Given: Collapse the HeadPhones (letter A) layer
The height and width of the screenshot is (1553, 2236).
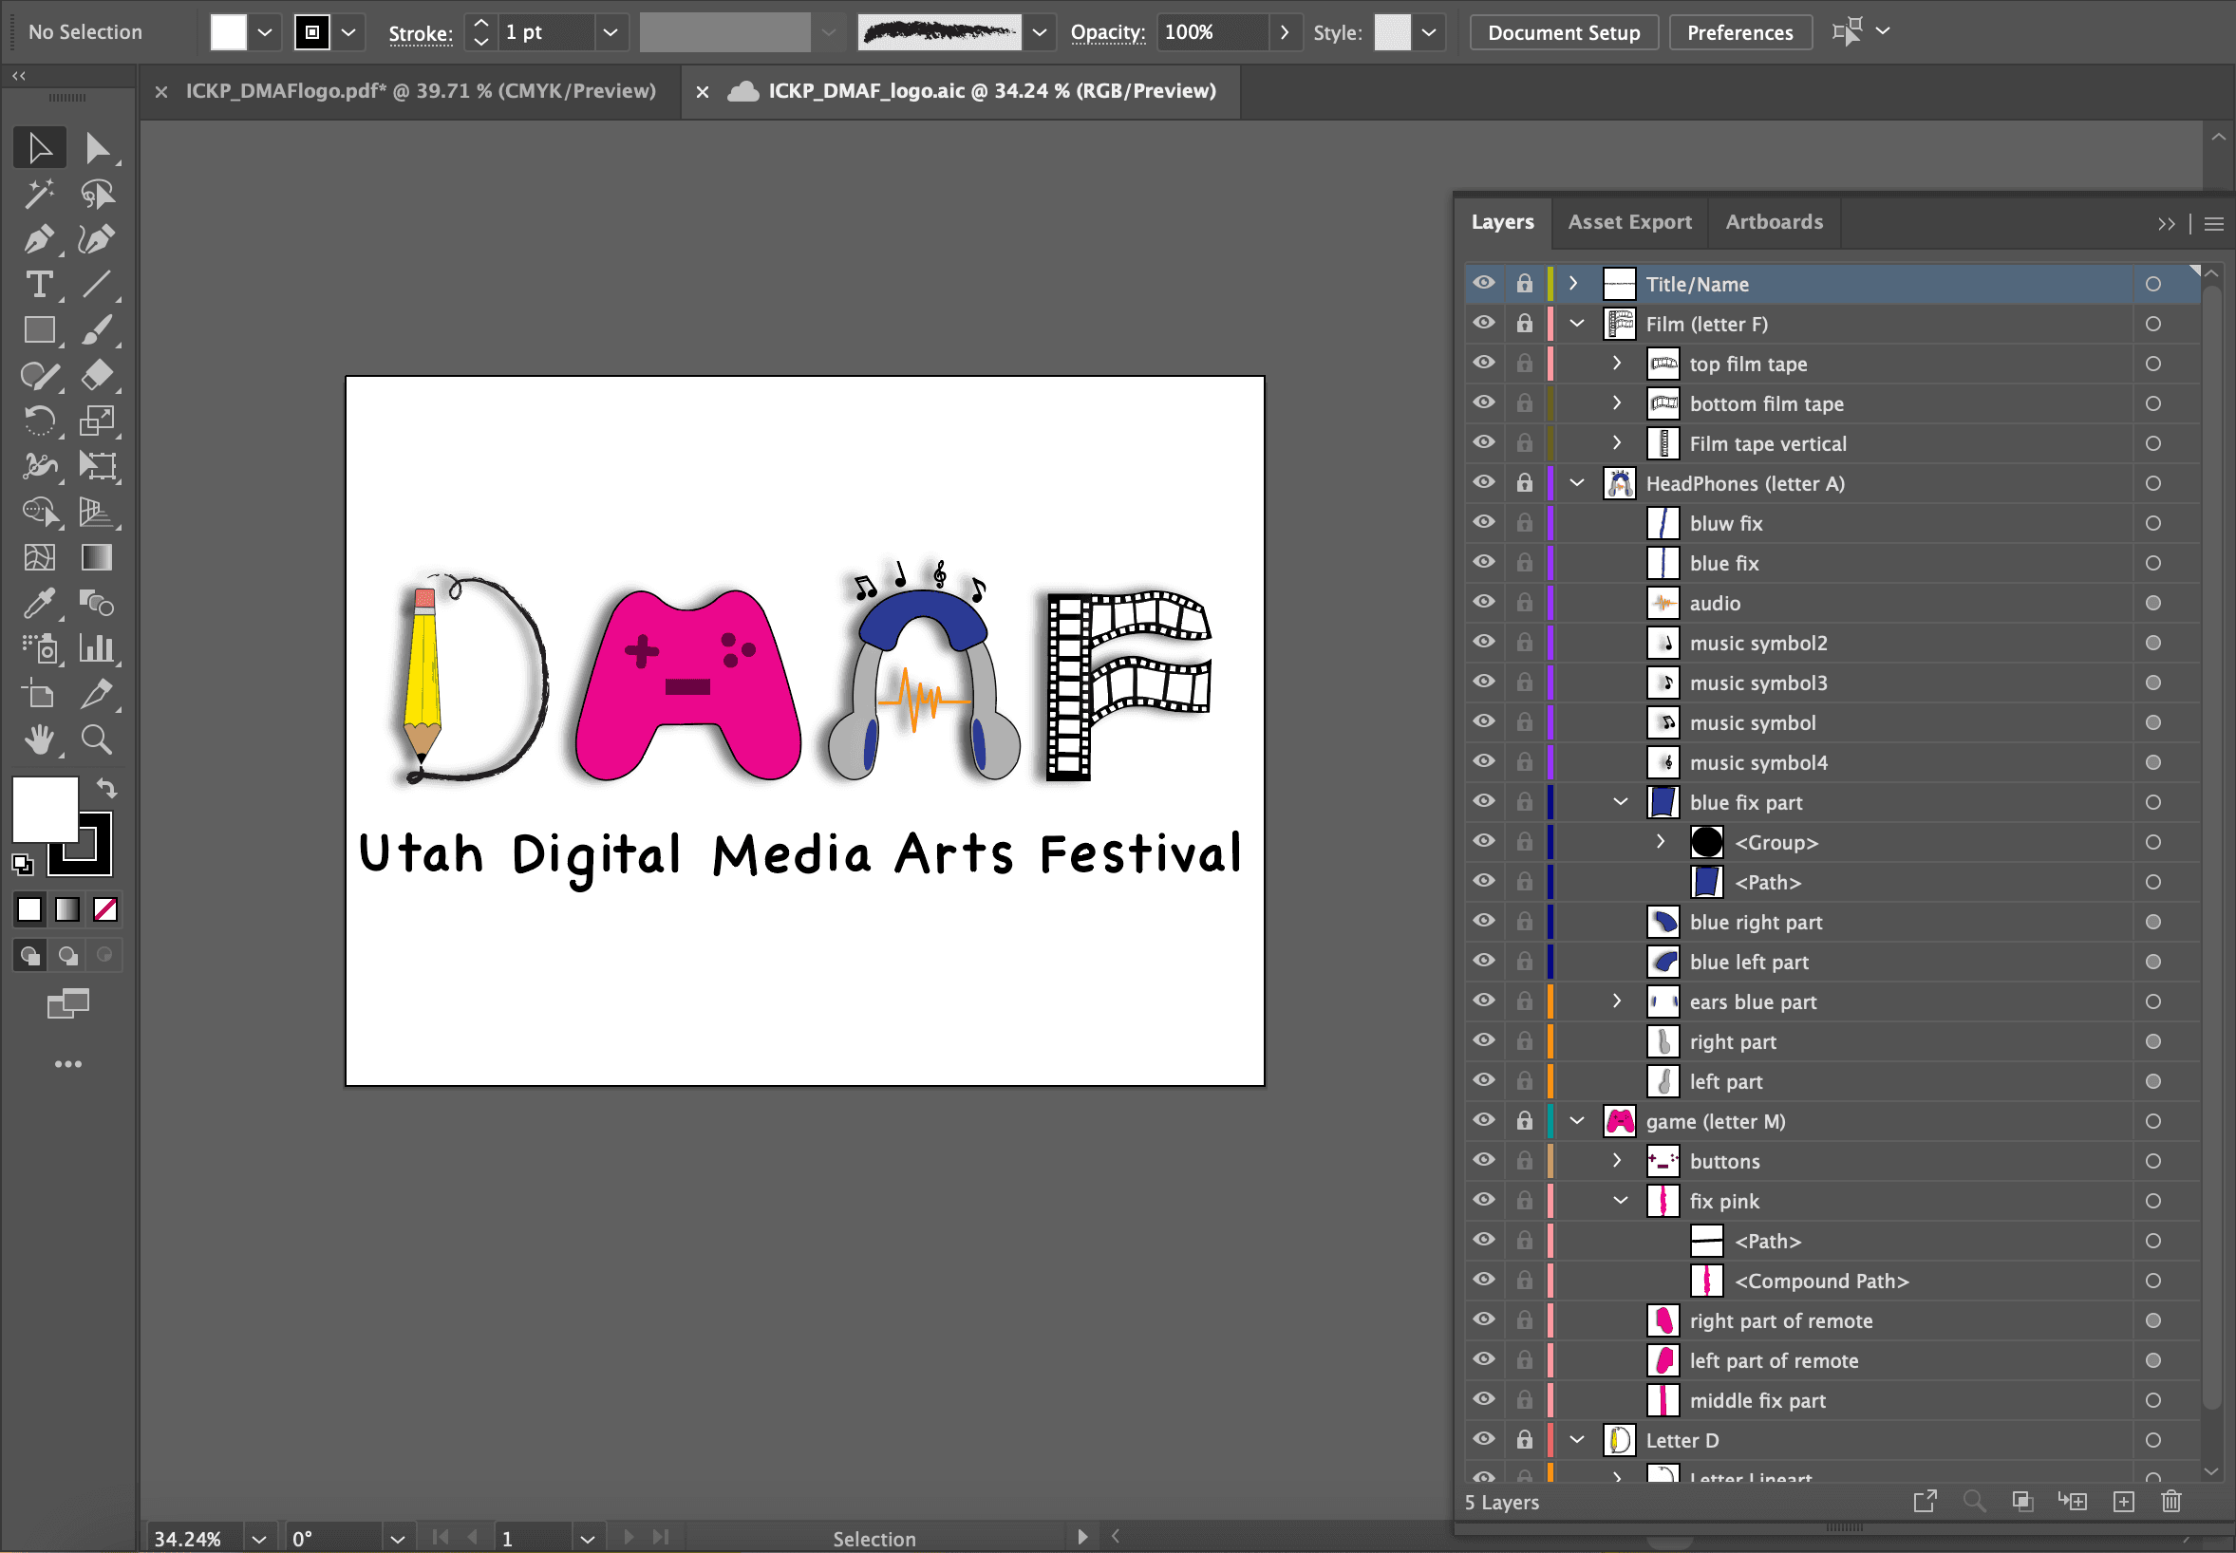Looking at the screenshot, I should coord(1576,482).
